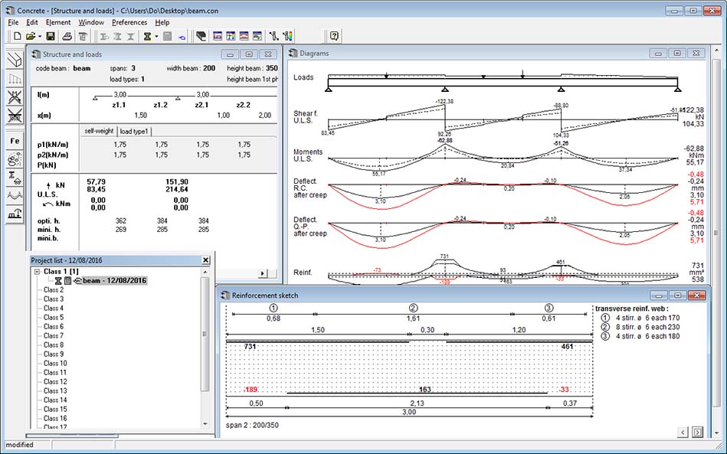Open the Element menu

point(58,22)
